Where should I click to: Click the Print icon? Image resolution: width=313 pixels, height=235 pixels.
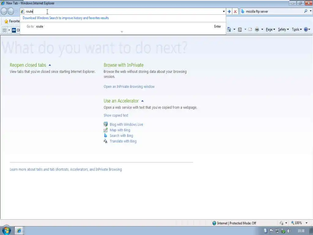point(257,30)
